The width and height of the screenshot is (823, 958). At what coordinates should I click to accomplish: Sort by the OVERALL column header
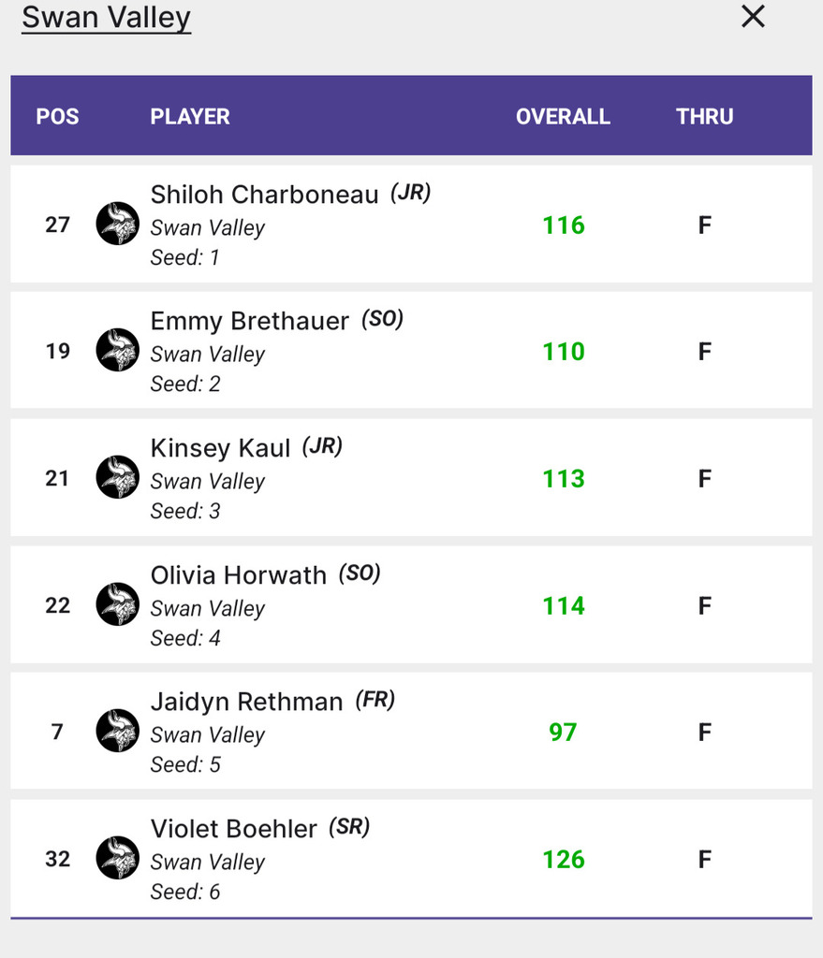[x=563, y=117]
